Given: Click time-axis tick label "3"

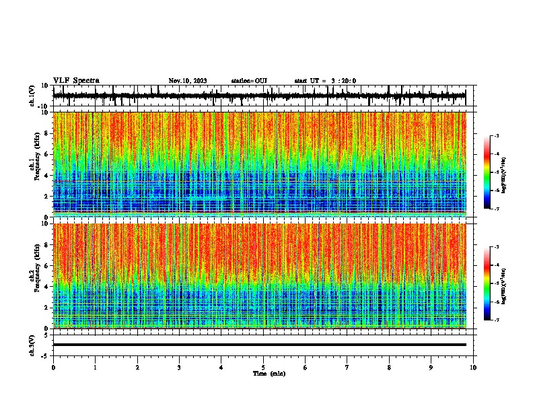Looking at the screenshot, I should (x=179, y=368).
